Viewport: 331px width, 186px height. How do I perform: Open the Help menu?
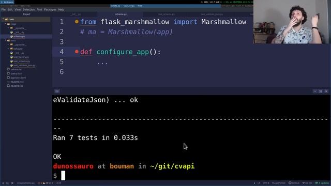[x=61, y=10]
